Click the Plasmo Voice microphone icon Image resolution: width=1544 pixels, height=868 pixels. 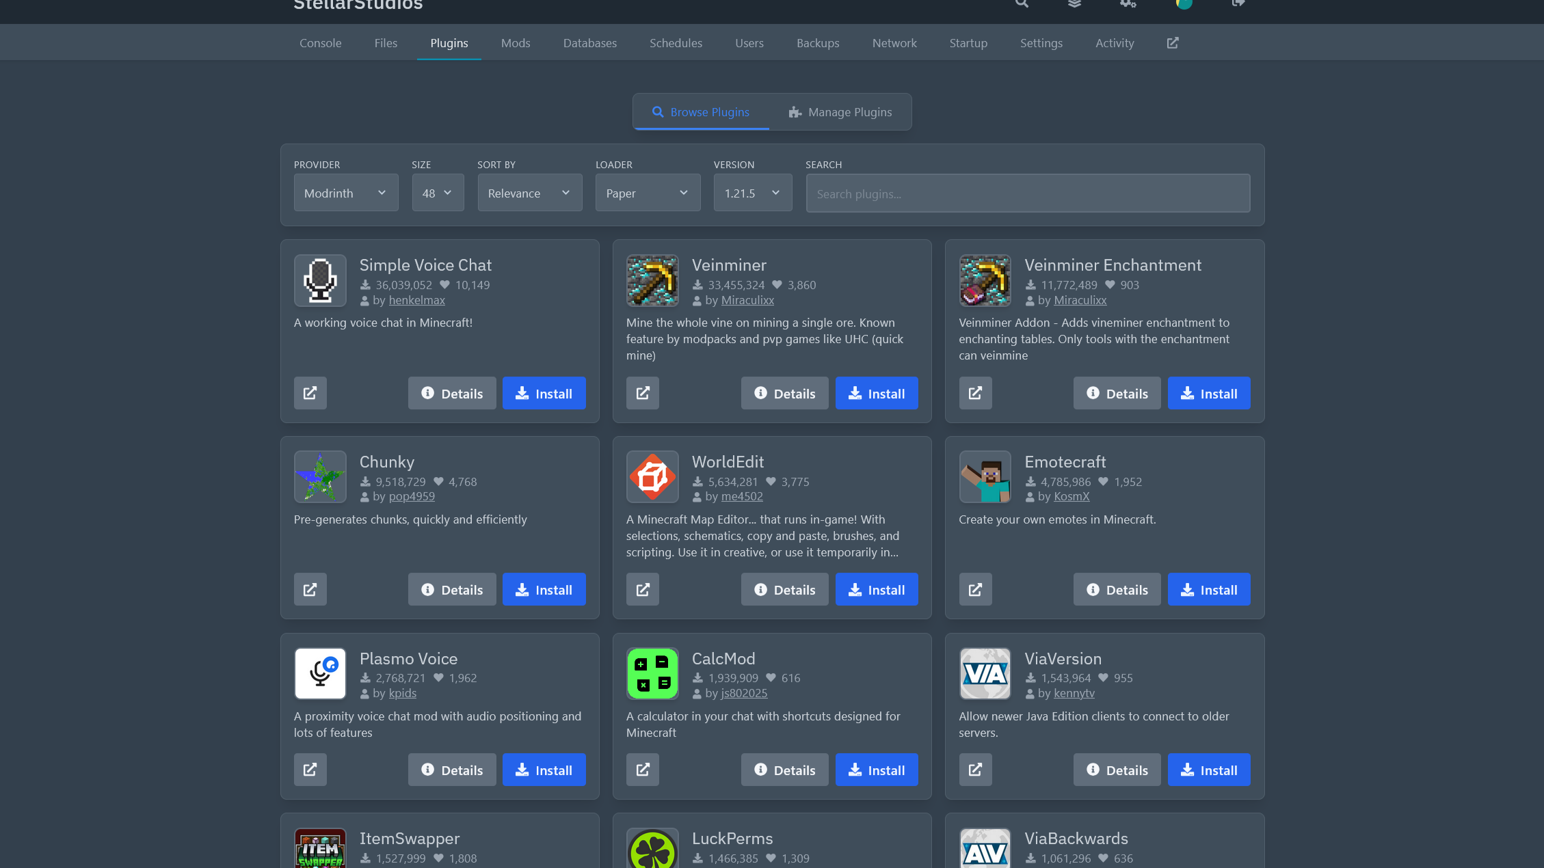pos(320,674)
